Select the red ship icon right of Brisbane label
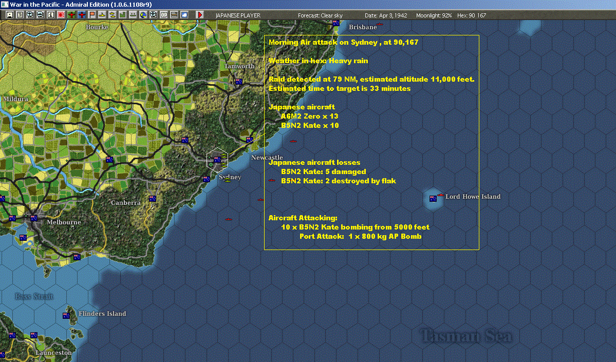The image size is (616, 362). [x=380, y=24]
